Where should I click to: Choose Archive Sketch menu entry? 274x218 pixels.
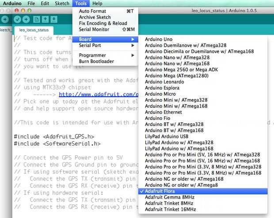(105, 17)
